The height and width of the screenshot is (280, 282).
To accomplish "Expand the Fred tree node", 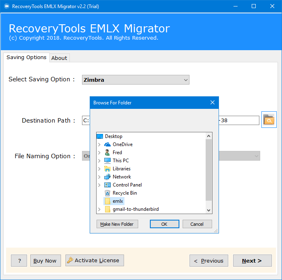I will 99,153.
